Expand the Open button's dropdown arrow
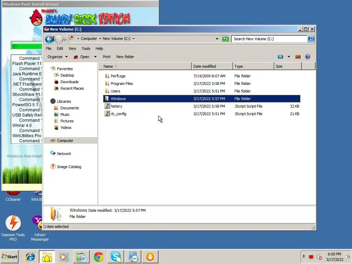Image resolution: width=352 pixels, height=264 pixels. (95, 57)
